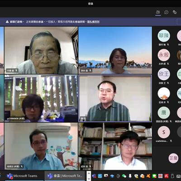Image resolution: width=181 pixels, height=181 pixels.
Task: Open the meeting chat icon
Action: [167, 12]
